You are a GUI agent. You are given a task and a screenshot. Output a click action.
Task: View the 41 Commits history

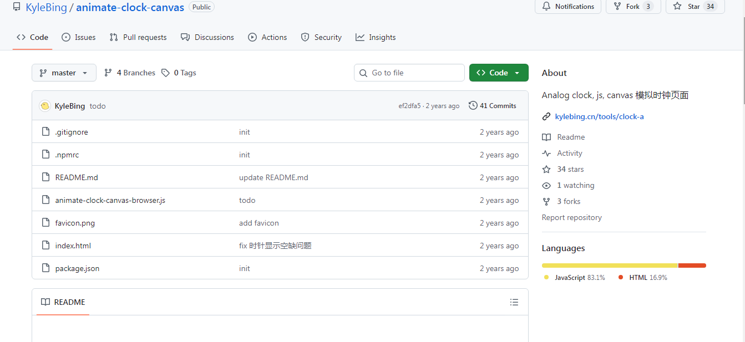493,106
